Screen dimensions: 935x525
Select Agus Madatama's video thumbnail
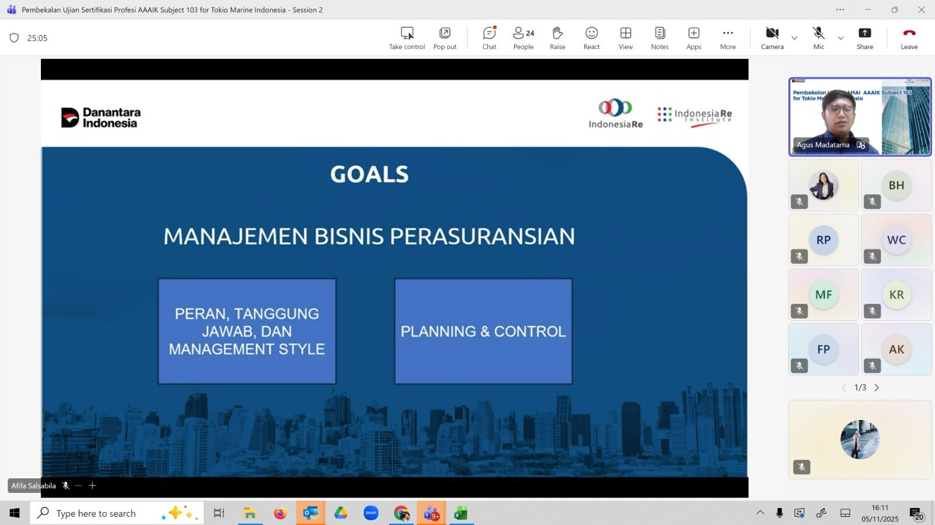(860, 117)
